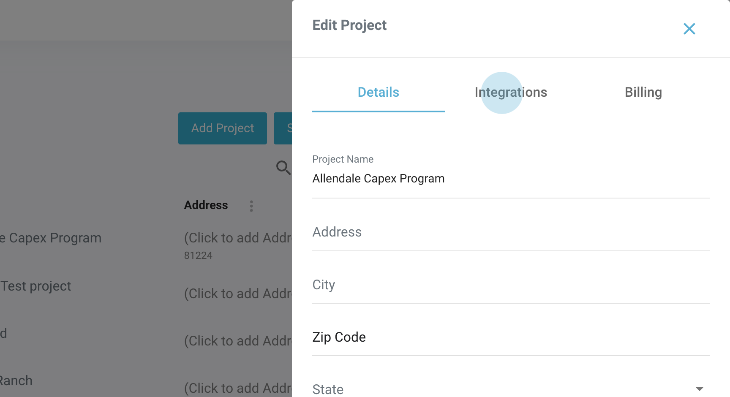Open the Address column three-dot menu
The image size is (730, 397).
[x=251, y=206]
